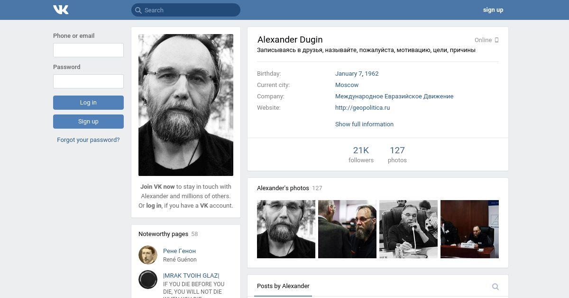Click the search icon in Posts panel
569x298 pixels.
coord(496,287)
